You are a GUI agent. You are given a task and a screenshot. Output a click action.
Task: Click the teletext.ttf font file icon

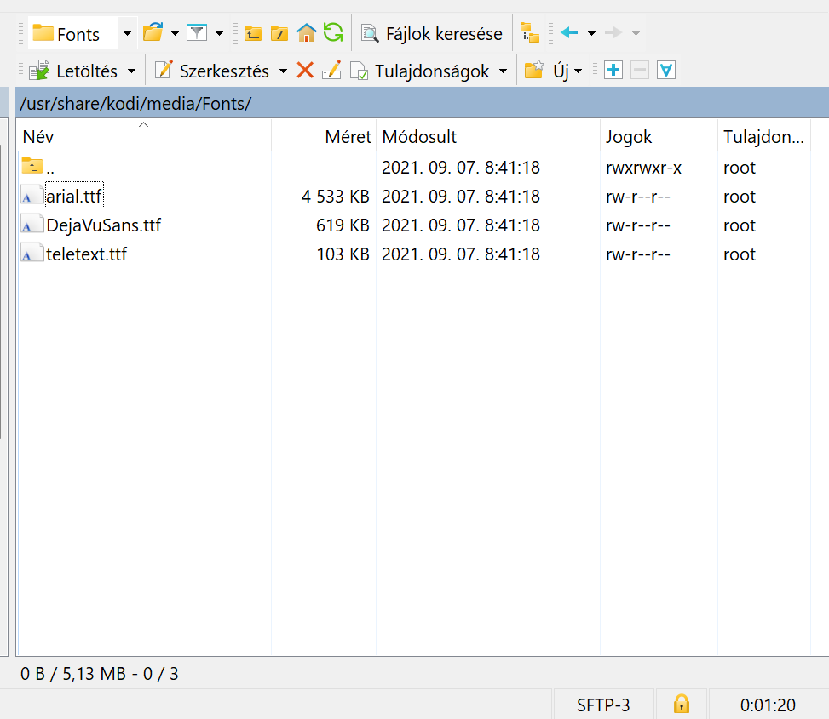(32, 253)
